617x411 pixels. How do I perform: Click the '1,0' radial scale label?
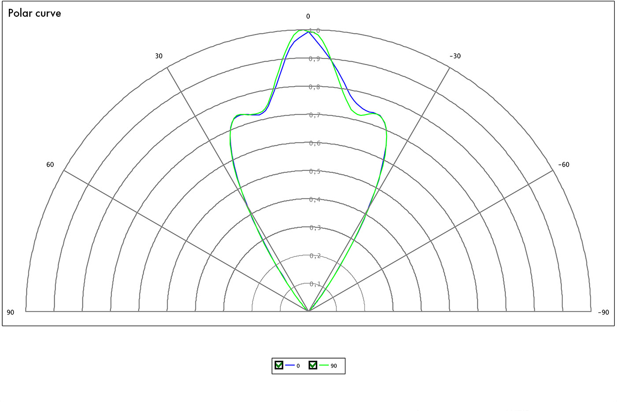314,31
